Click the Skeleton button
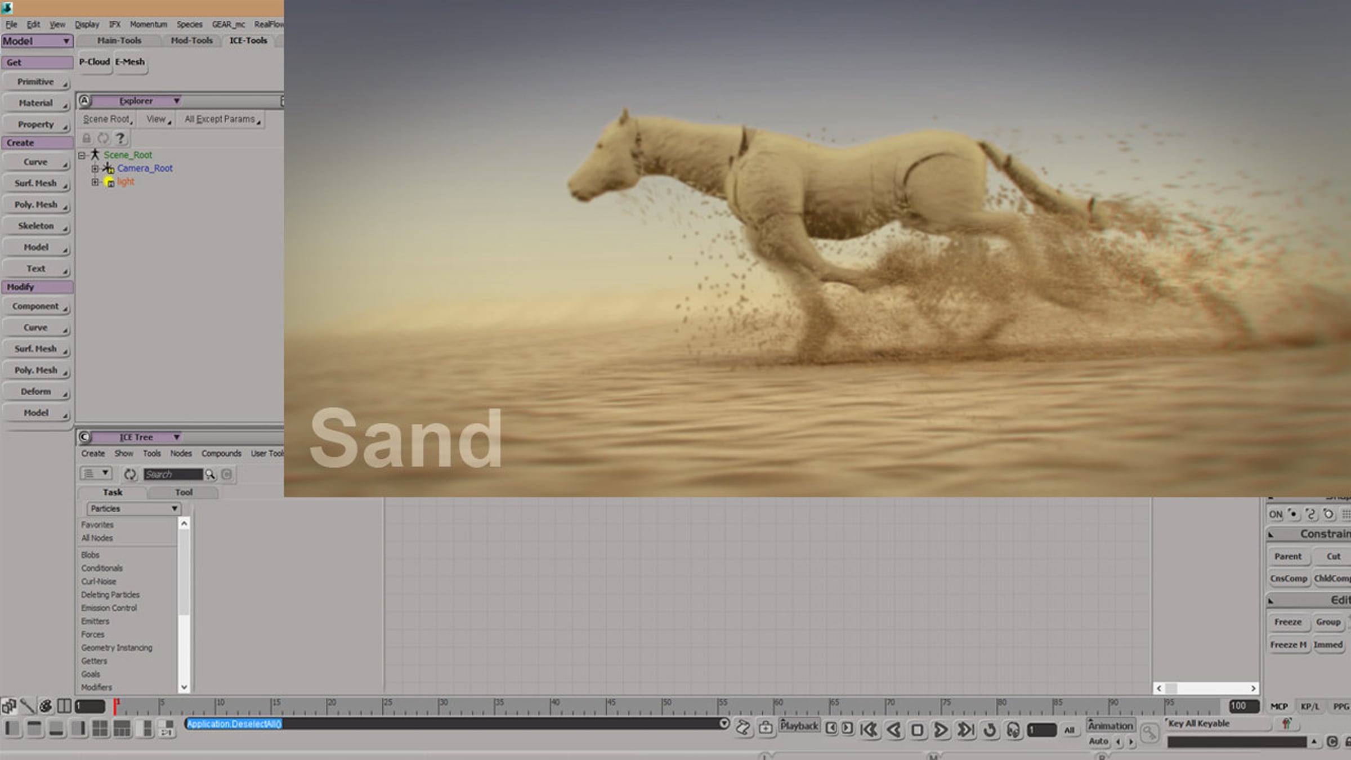 tap(36, 226)
